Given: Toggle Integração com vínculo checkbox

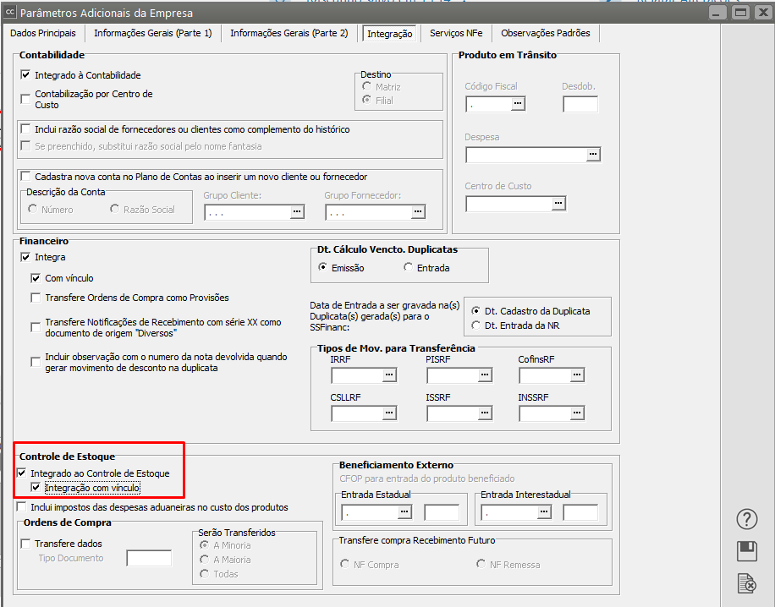Looking at the screenshot, I should (36, 488).
